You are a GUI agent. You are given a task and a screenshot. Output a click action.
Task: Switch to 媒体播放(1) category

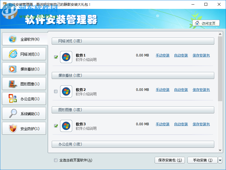[x=24, y=69]
